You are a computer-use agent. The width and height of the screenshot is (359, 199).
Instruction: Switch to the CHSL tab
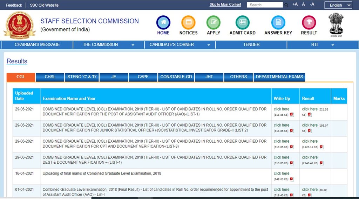tap(50, 77)
